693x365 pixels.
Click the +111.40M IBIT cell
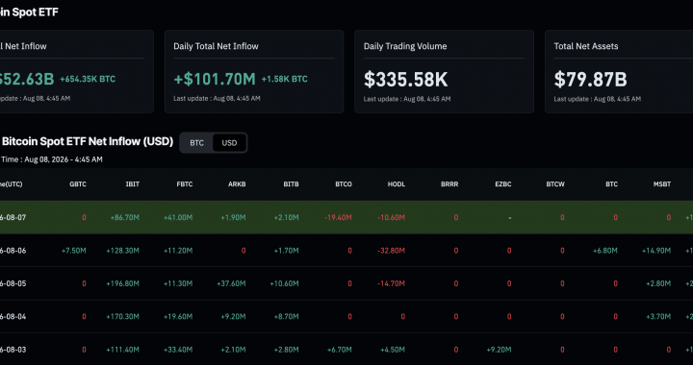(x=123, y=350)
